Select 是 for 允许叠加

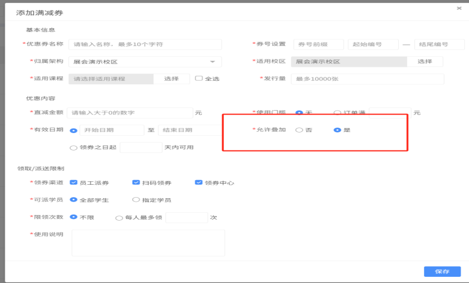337,130
